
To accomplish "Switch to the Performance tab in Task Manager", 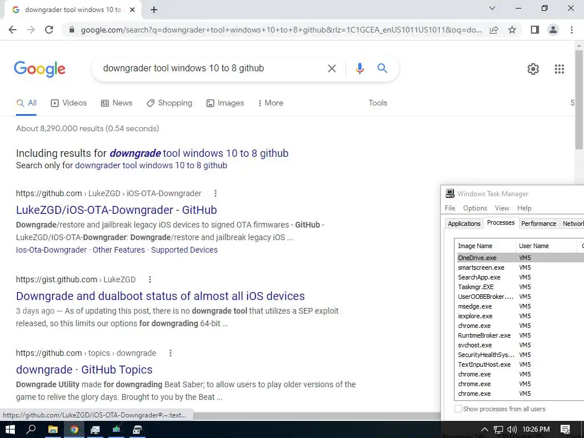I will coord(538,224).
